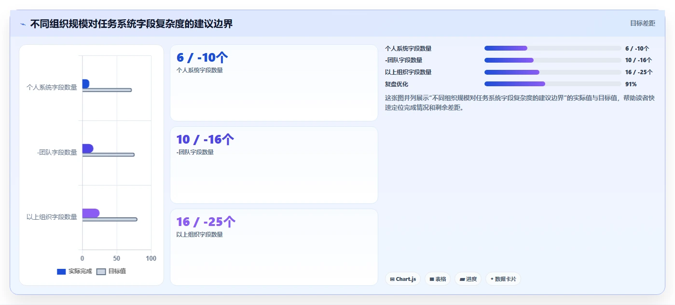Click the 以上组织字段数量 progress bar

553,72
